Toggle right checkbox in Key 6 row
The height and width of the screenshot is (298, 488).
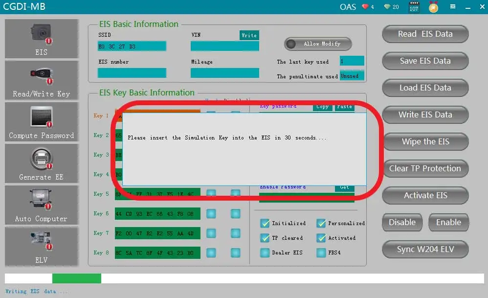tap(235, 214)
